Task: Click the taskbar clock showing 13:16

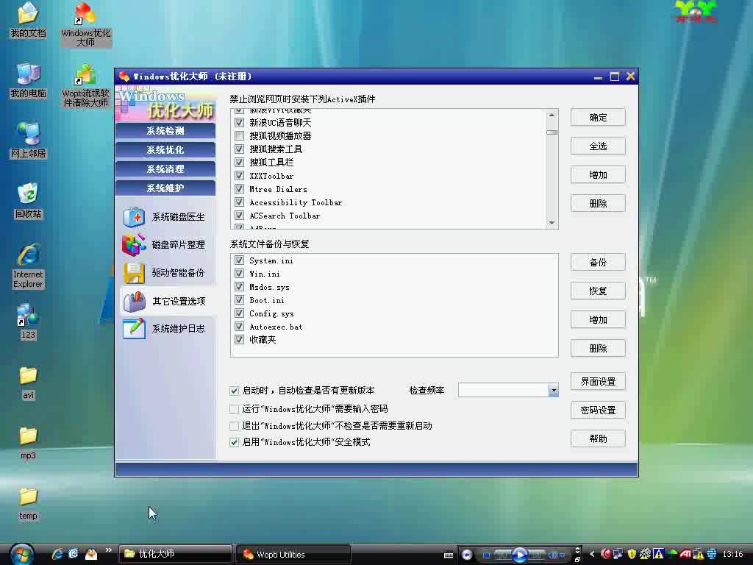Action: pyautogui.click(x=732, y=555)
